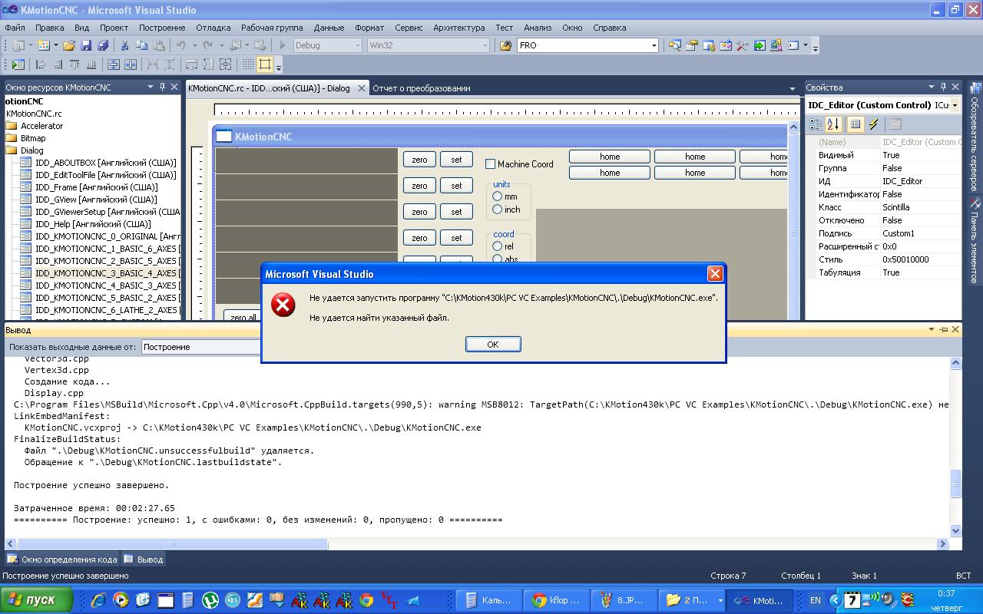Click the Properties grid view icon
Viewport: 983px width, 614px height.
[x=855, y=124]
